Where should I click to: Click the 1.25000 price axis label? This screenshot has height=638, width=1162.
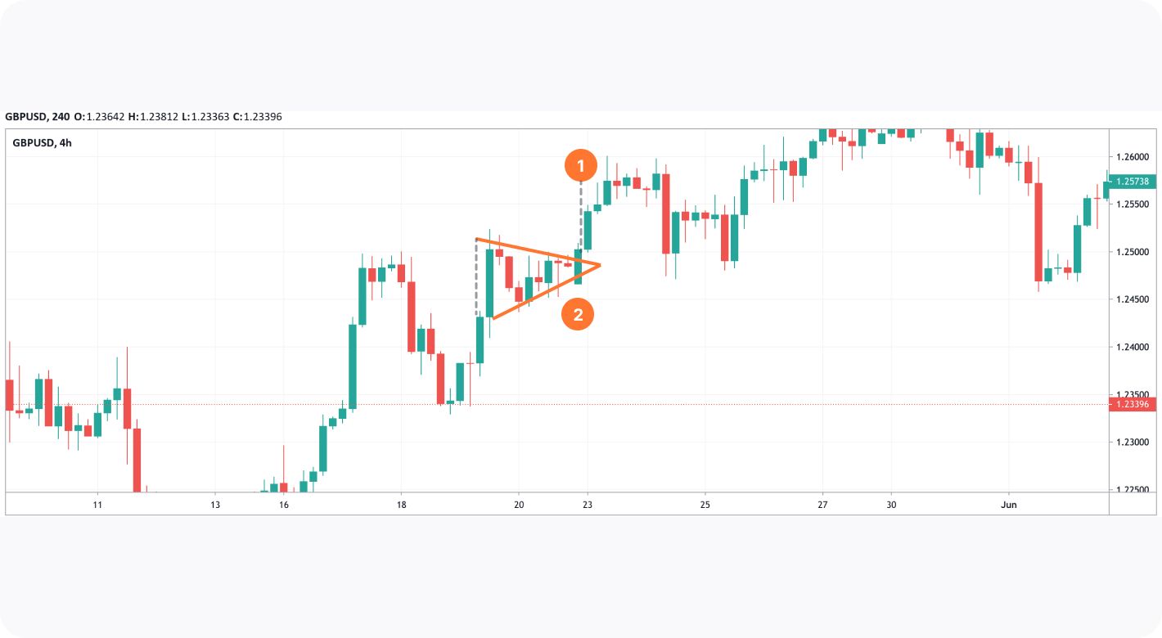tap(1133, 252)
